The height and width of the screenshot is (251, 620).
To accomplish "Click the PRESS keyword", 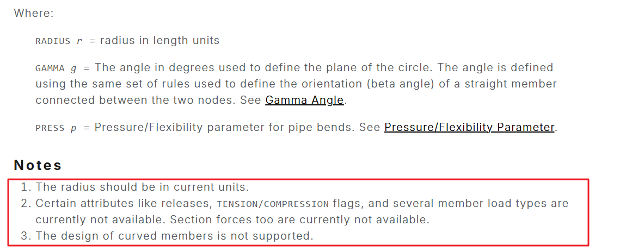I will point(50,128).
